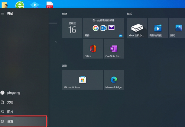The width and height of the screenshot is (185, 127).
Task: Open the calendar tile showing 16
Action: point(72,28)
